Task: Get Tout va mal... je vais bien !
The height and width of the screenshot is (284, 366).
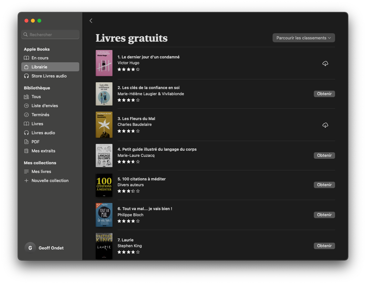Action: pyautogui.click(x=324, y=215)
